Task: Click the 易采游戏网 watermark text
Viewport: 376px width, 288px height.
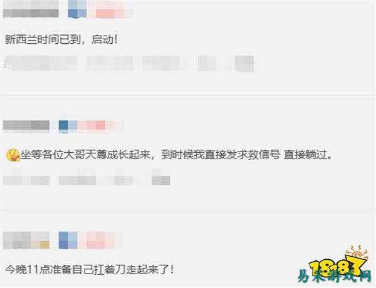Action: tap(334, 276)
